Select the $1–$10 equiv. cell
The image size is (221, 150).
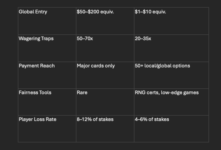[x=171, y=21]
